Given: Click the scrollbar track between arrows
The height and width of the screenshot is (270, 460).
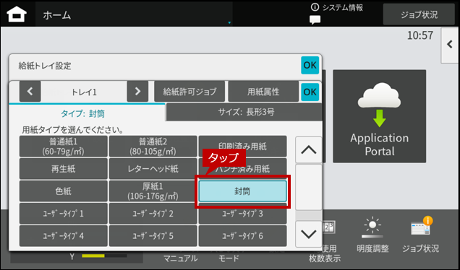Looking at the screenshot, I should (x=309, y=192).
